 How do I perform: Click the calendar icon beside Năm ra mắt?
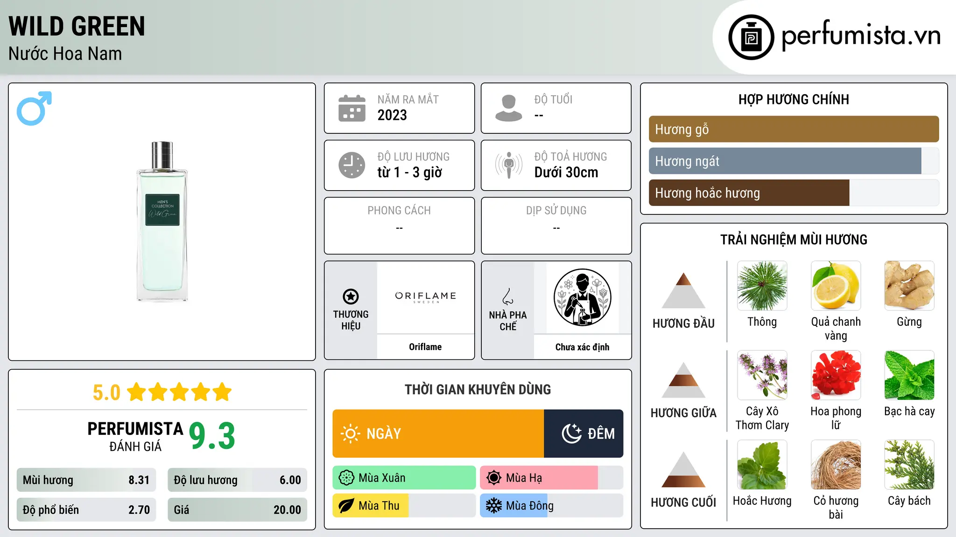point(352,108)
